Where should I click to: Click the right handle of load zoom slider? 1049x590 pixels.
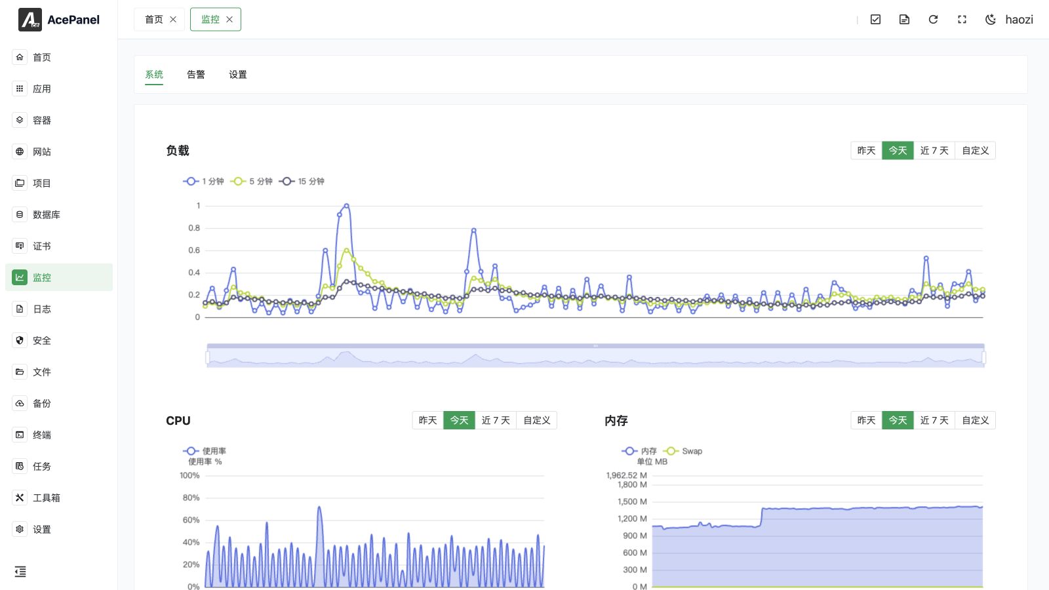[x=983, y=357]
